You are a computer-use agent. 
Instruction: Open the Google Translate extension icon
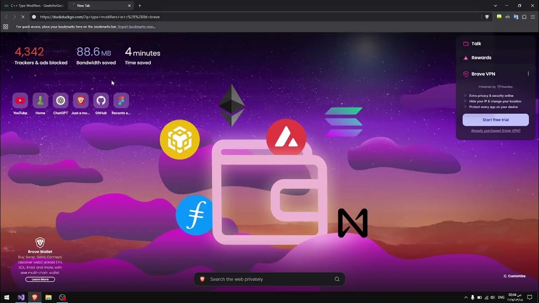coord(516,17)
